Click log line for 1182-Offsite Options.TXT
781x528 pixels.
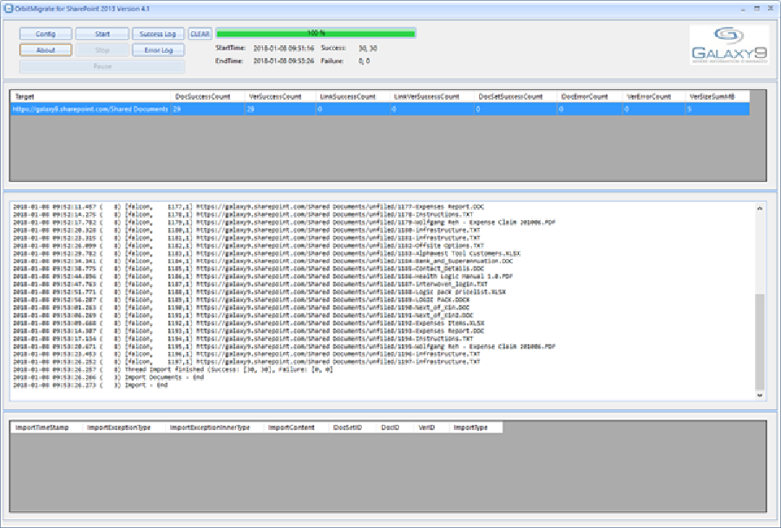point(248,245)
